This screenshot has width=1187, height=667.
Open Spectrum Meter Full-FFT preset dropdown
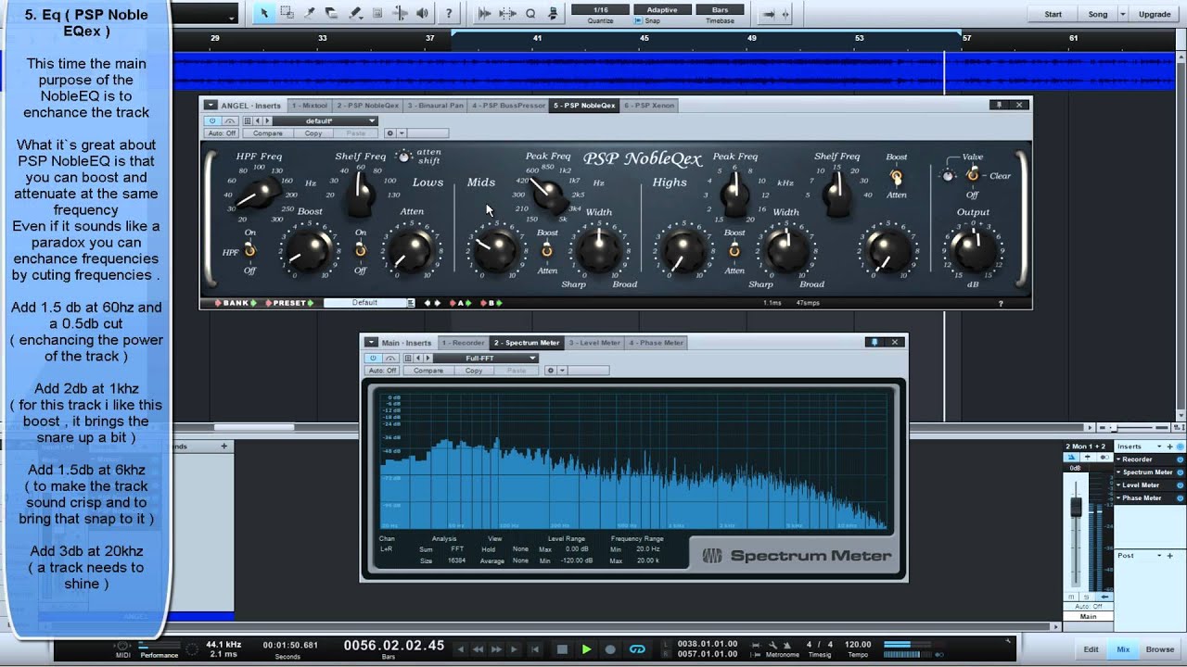[486, 358]
